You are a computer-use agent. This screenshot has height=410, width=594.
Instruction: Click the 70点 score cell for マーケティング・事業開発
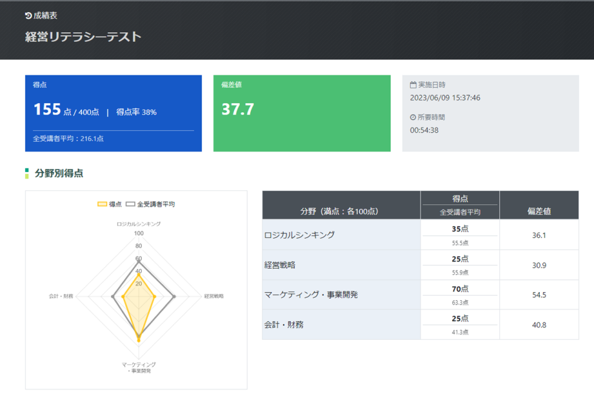pyautogui.click(x=459, y=288)
